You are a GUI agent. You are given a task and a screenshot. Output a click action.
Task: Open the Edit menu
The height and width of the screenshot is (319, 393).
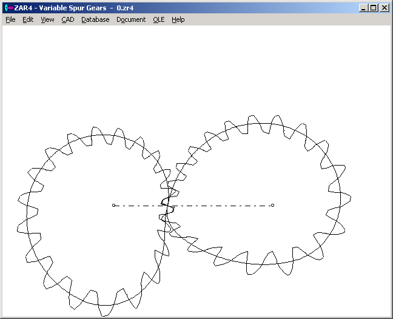pos(28,19)
